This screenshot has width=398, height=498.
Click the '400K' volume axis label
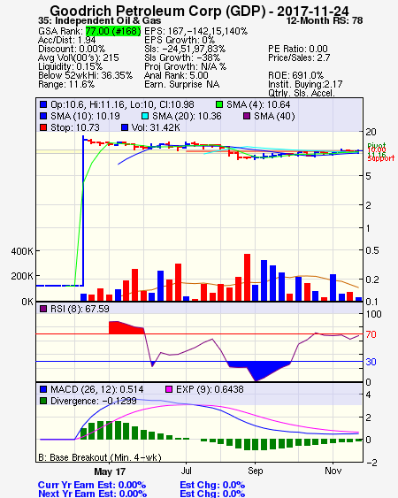coord(22,251)
